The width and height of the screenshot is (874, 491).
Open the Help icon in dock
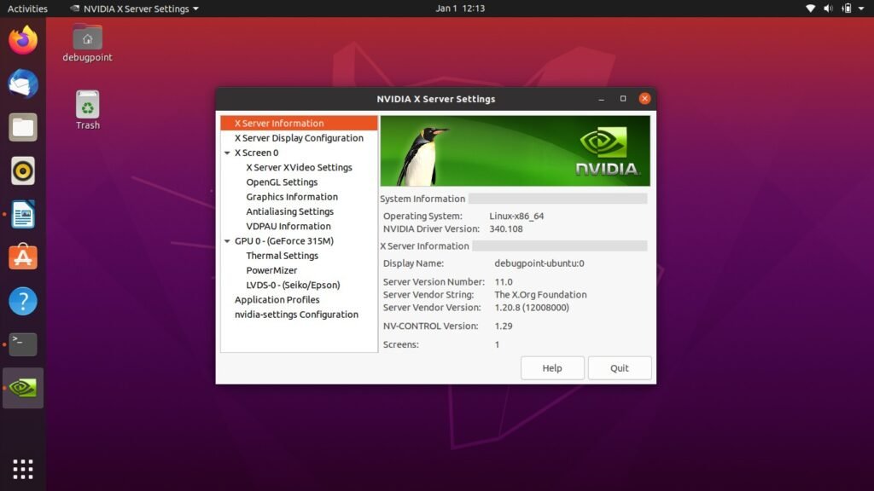[23, 301]
